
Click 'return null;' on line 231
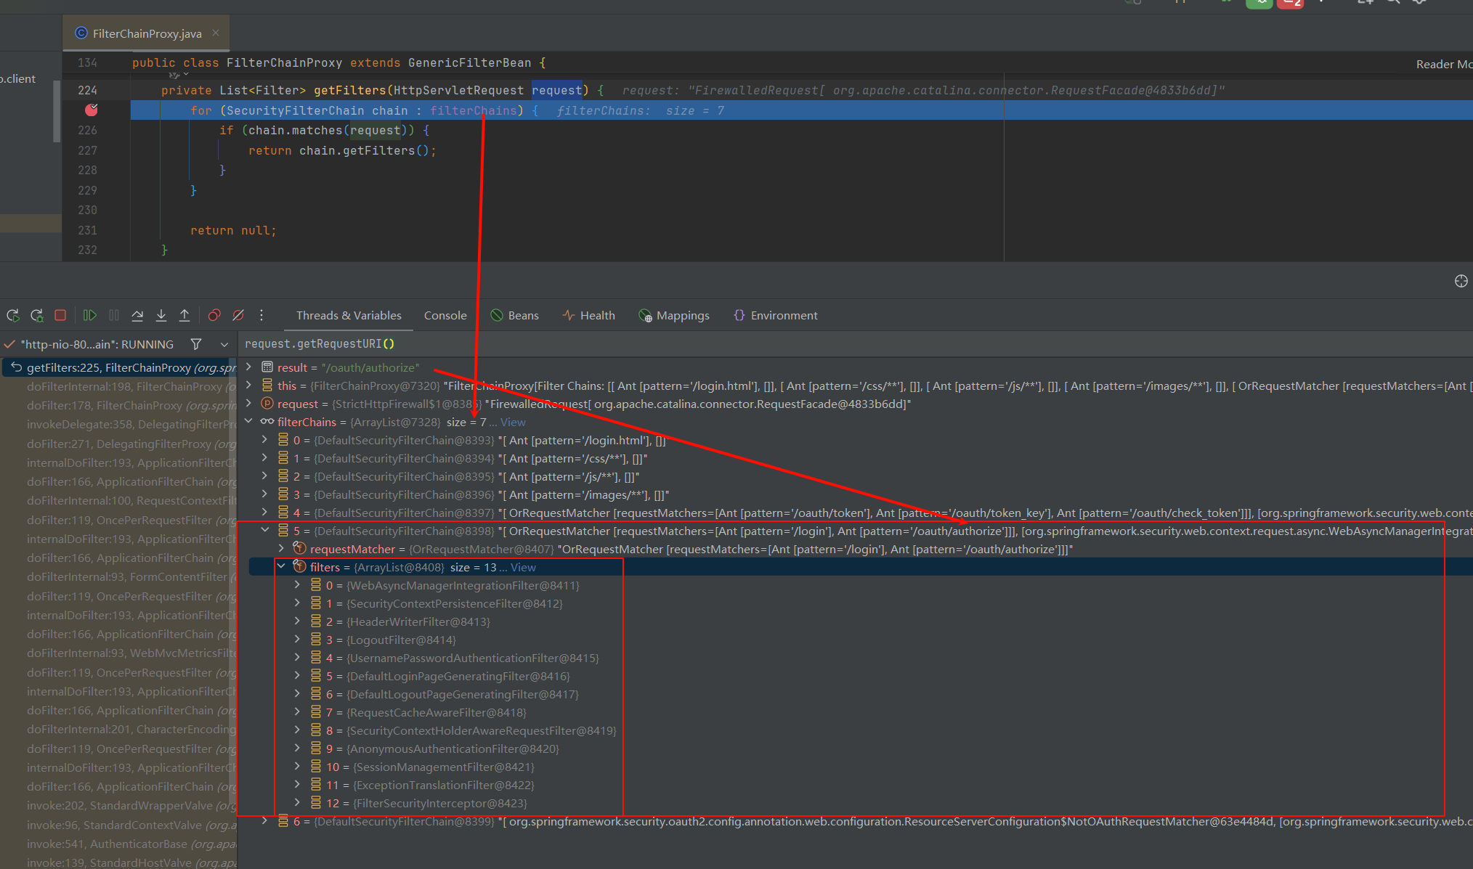pos(233,230)
